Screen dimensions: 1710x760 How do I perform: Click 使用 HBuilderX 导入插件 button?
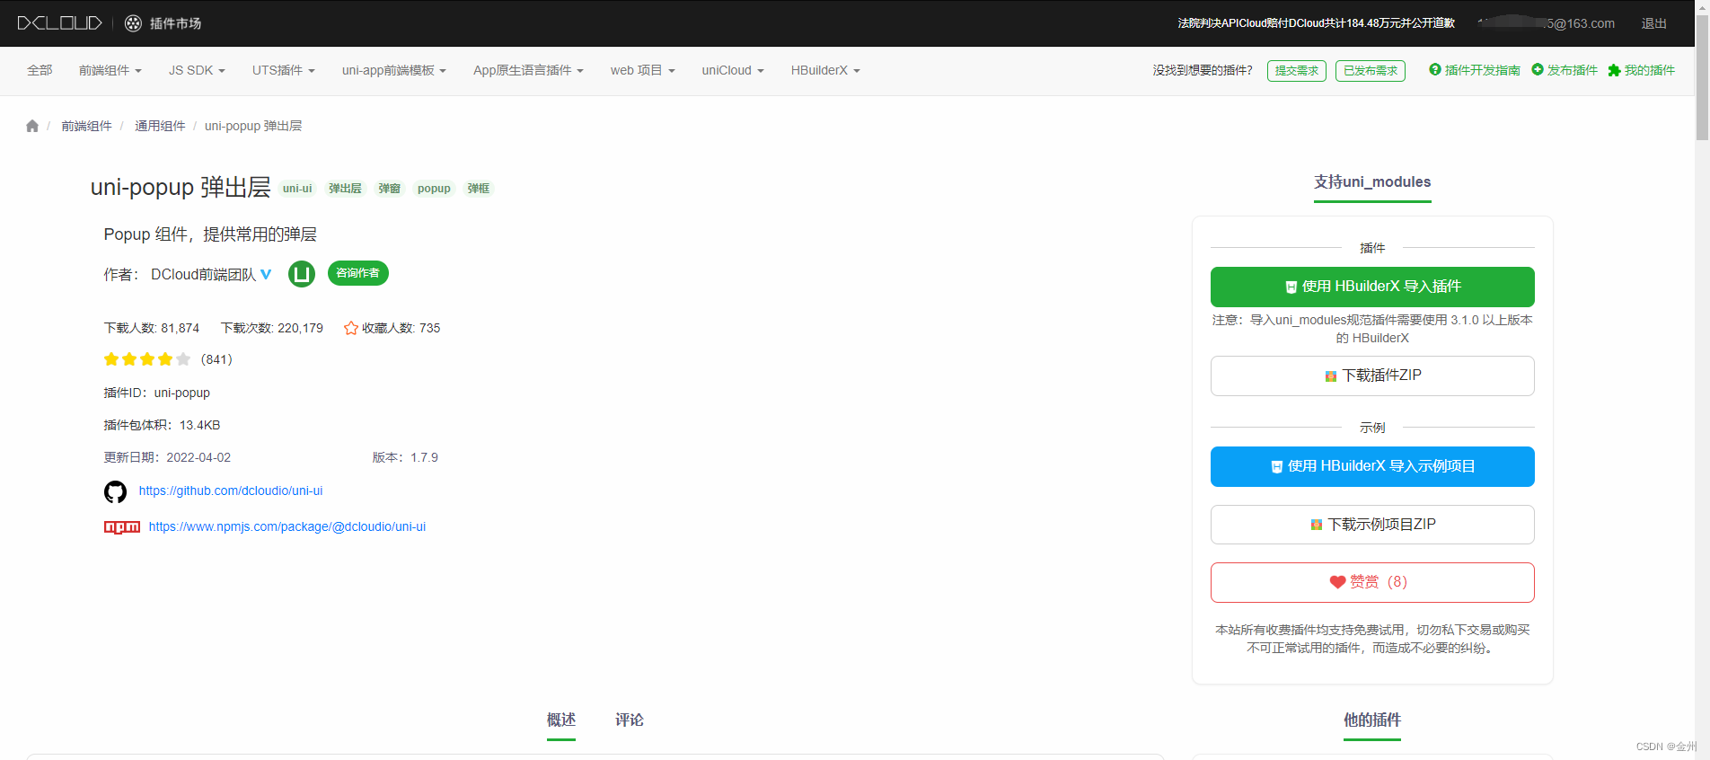pos(1372,287)
